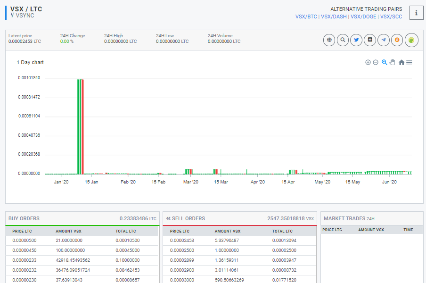
Task: Click buy amount 36476.09051724
Action: coord(73,270)
